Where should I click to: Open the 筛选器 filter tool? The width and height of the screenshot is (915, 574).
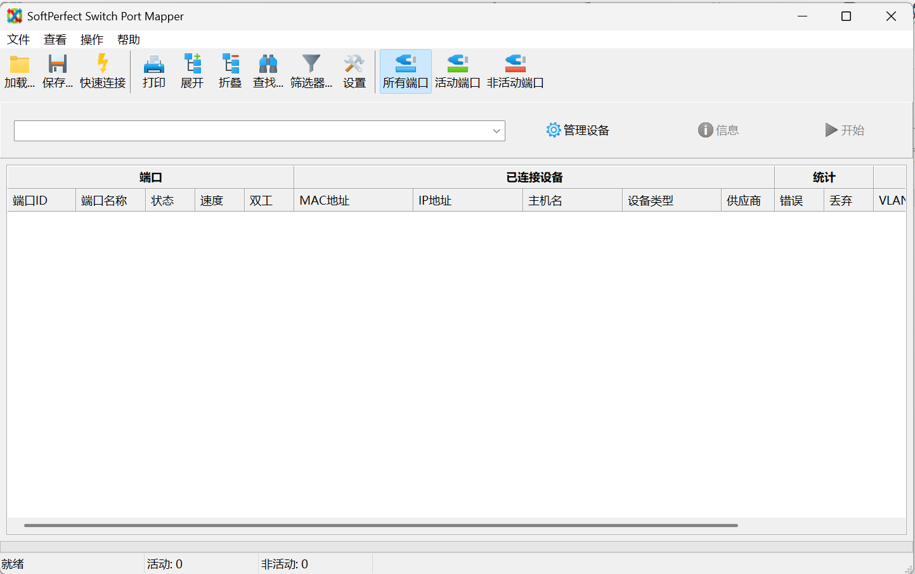pyautogui.click(x=310, y=71)
